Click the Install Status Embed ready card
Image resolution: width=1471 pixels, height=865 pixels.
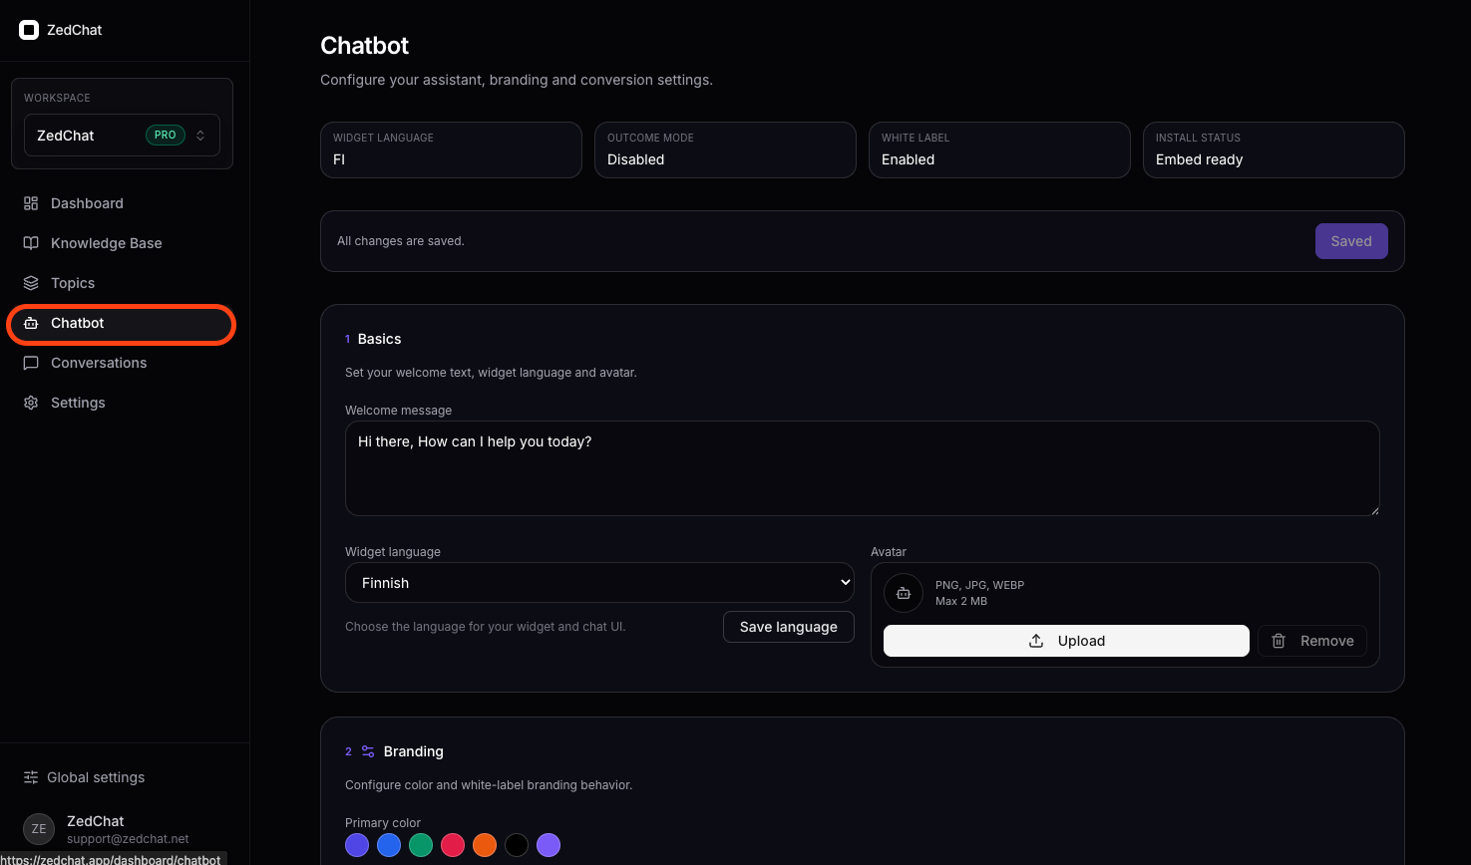[x=1274, y=149]
